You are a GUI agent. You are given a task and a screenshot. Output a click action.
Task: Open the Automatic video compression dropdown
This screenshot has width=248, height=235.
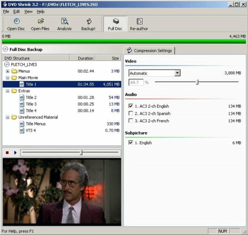[177, 73]
